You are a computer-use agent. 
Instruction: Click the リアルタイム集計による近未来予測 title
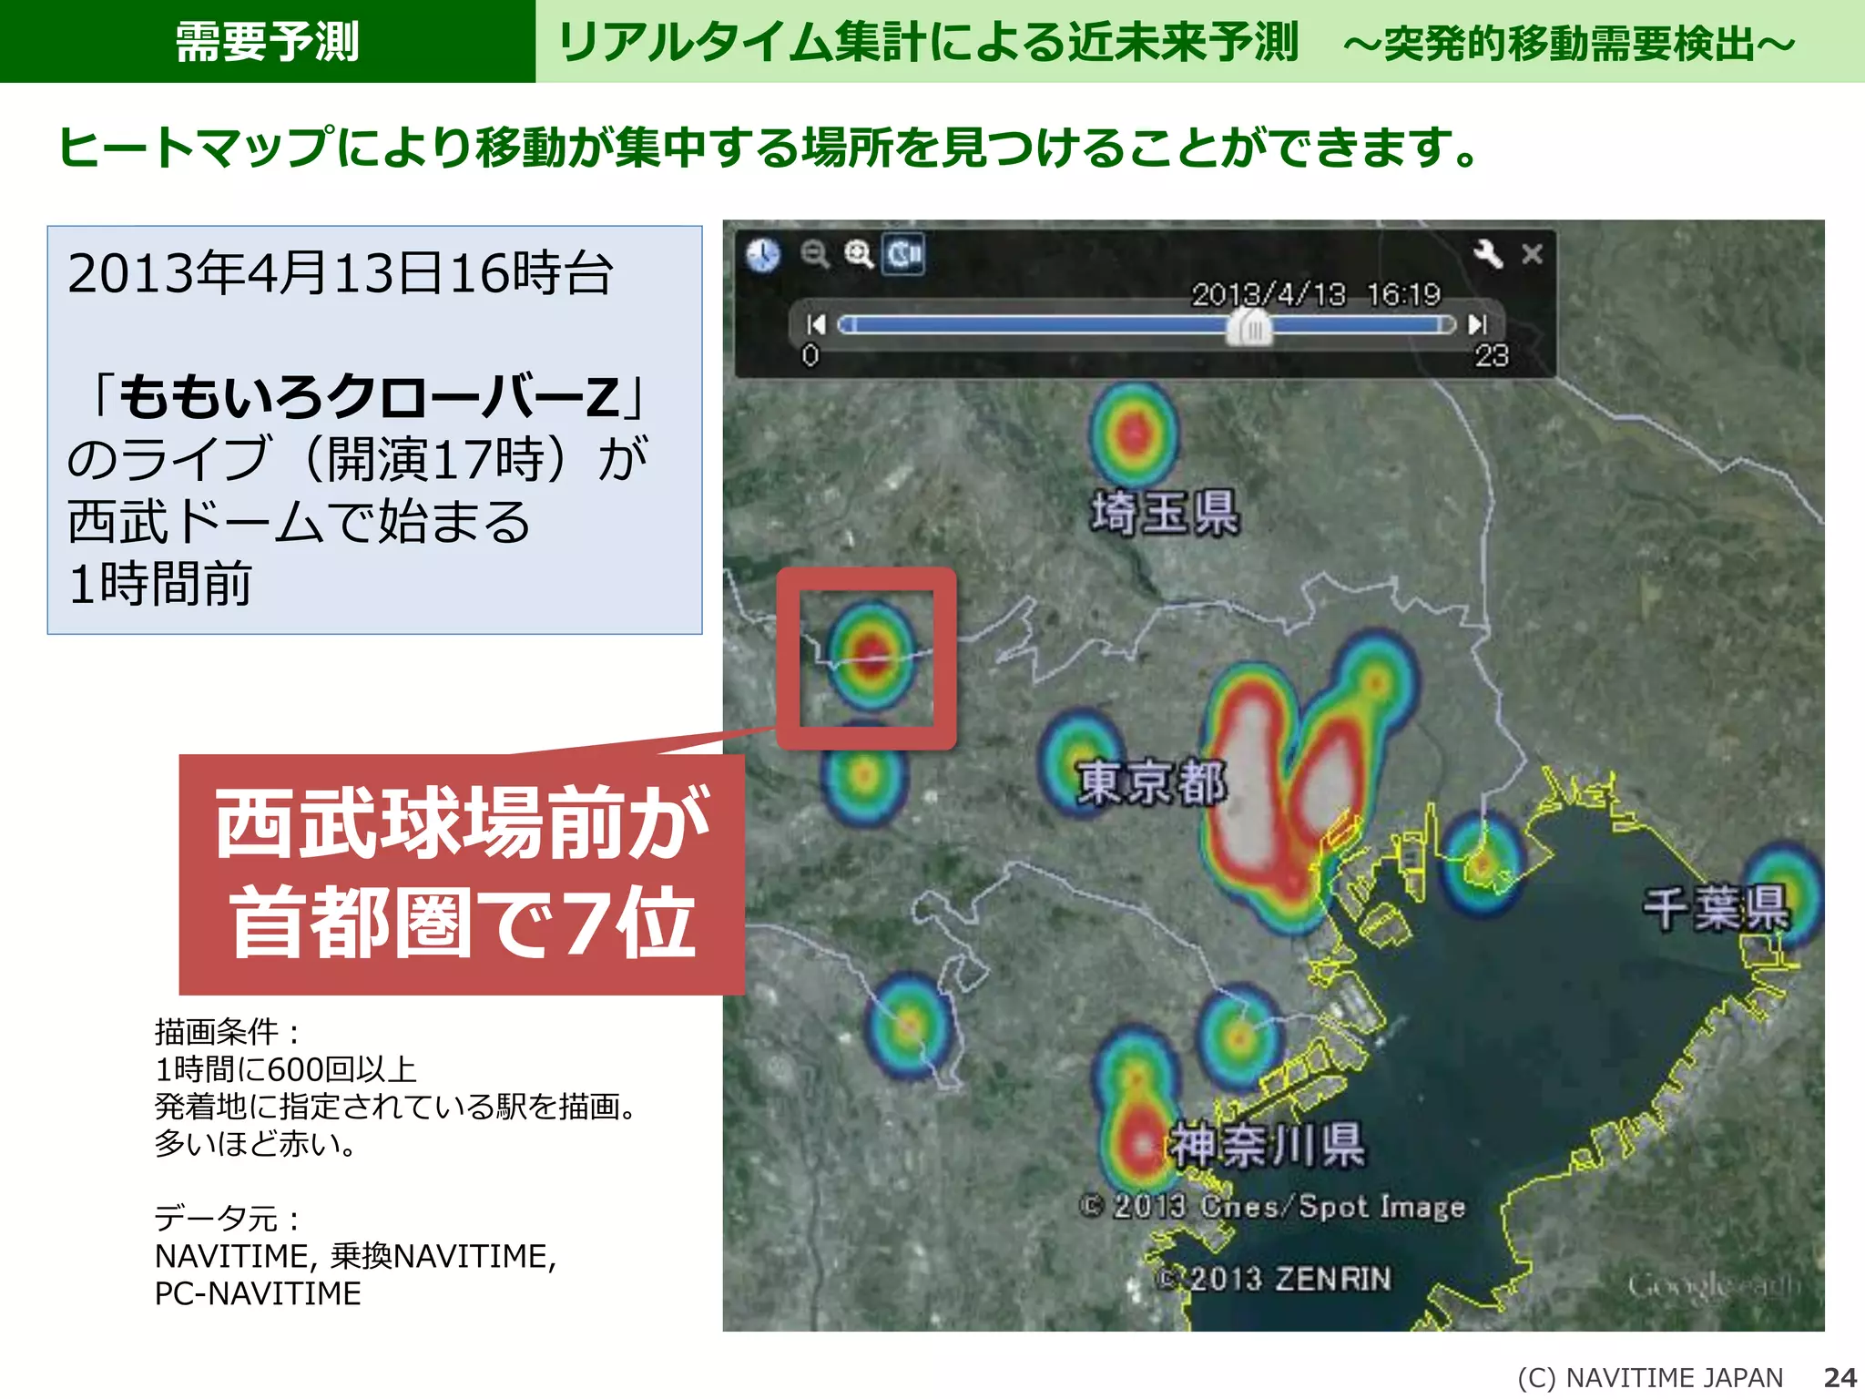(927, 42)
